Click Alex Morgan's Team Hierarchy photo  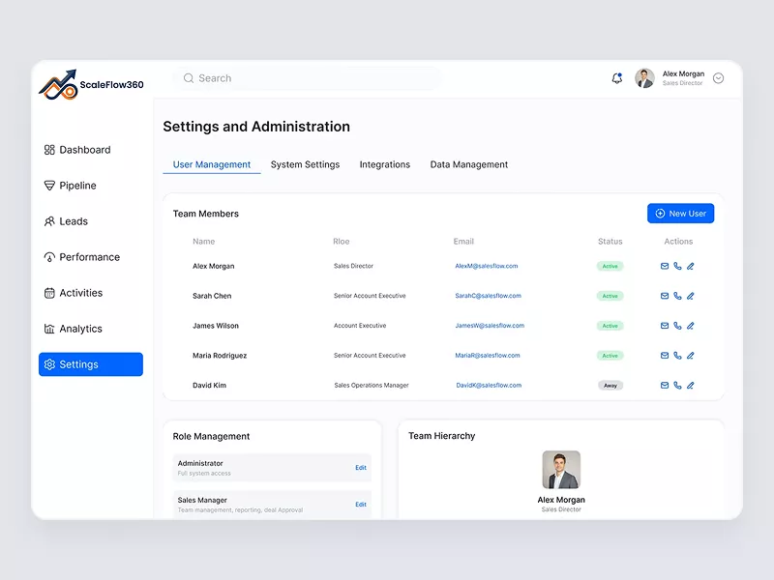point(561,470)
